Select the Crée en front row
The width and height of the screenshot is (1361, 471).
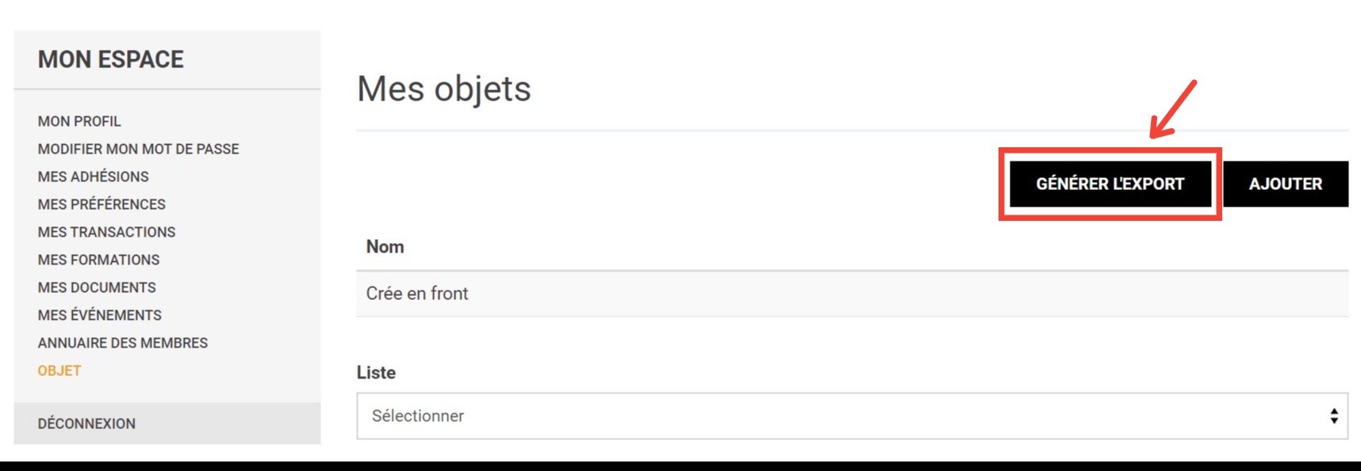click(852, 294)
